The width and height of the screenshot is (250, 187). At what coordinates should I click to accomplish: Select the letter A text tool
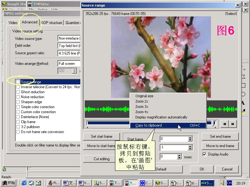tap(243, 103)
